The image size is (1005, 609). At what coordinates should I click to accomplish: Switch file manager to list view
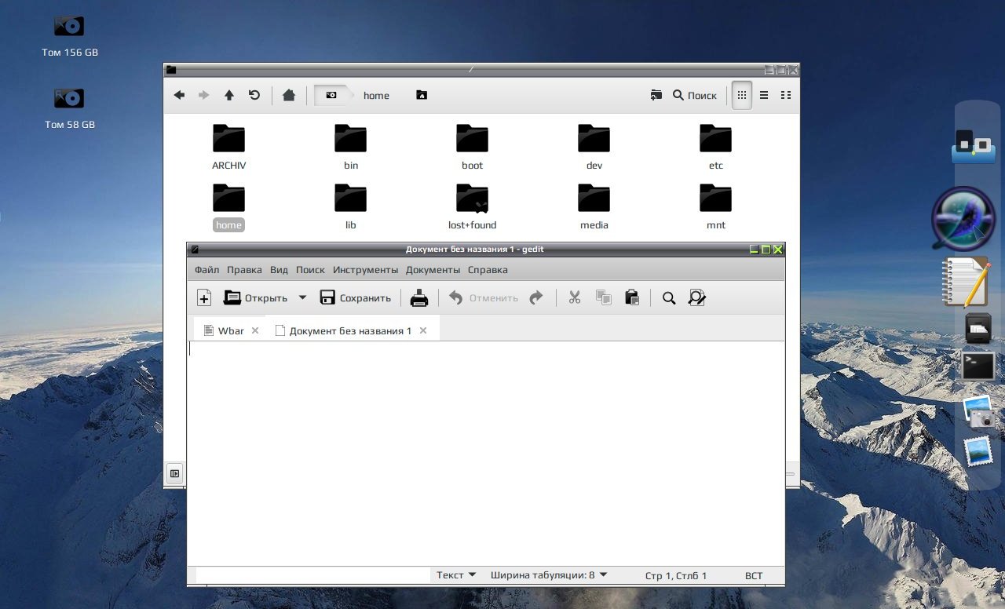(x=764, y=95)
